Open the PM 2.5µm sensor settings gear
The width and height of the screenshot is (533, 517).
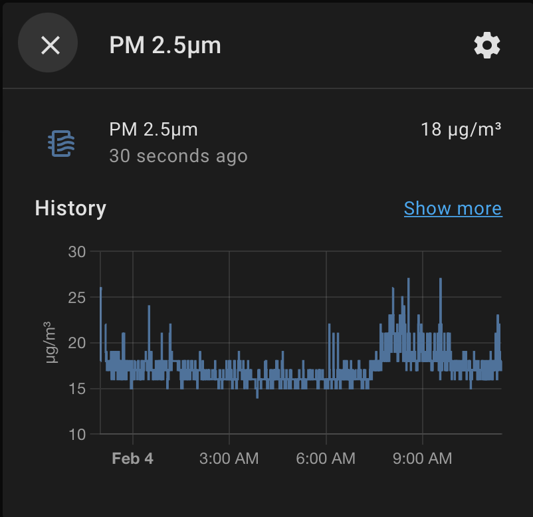pos(486,45)
